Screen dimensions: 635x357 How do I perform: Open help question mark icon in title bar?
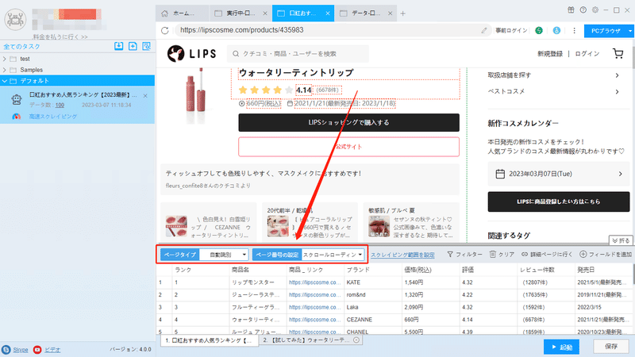(x=583, y=10)
